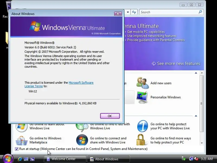The image size is (217, 163).
Task: Click the Show Desktop Quick Launch icon
Action: click(x=26, y=159)
